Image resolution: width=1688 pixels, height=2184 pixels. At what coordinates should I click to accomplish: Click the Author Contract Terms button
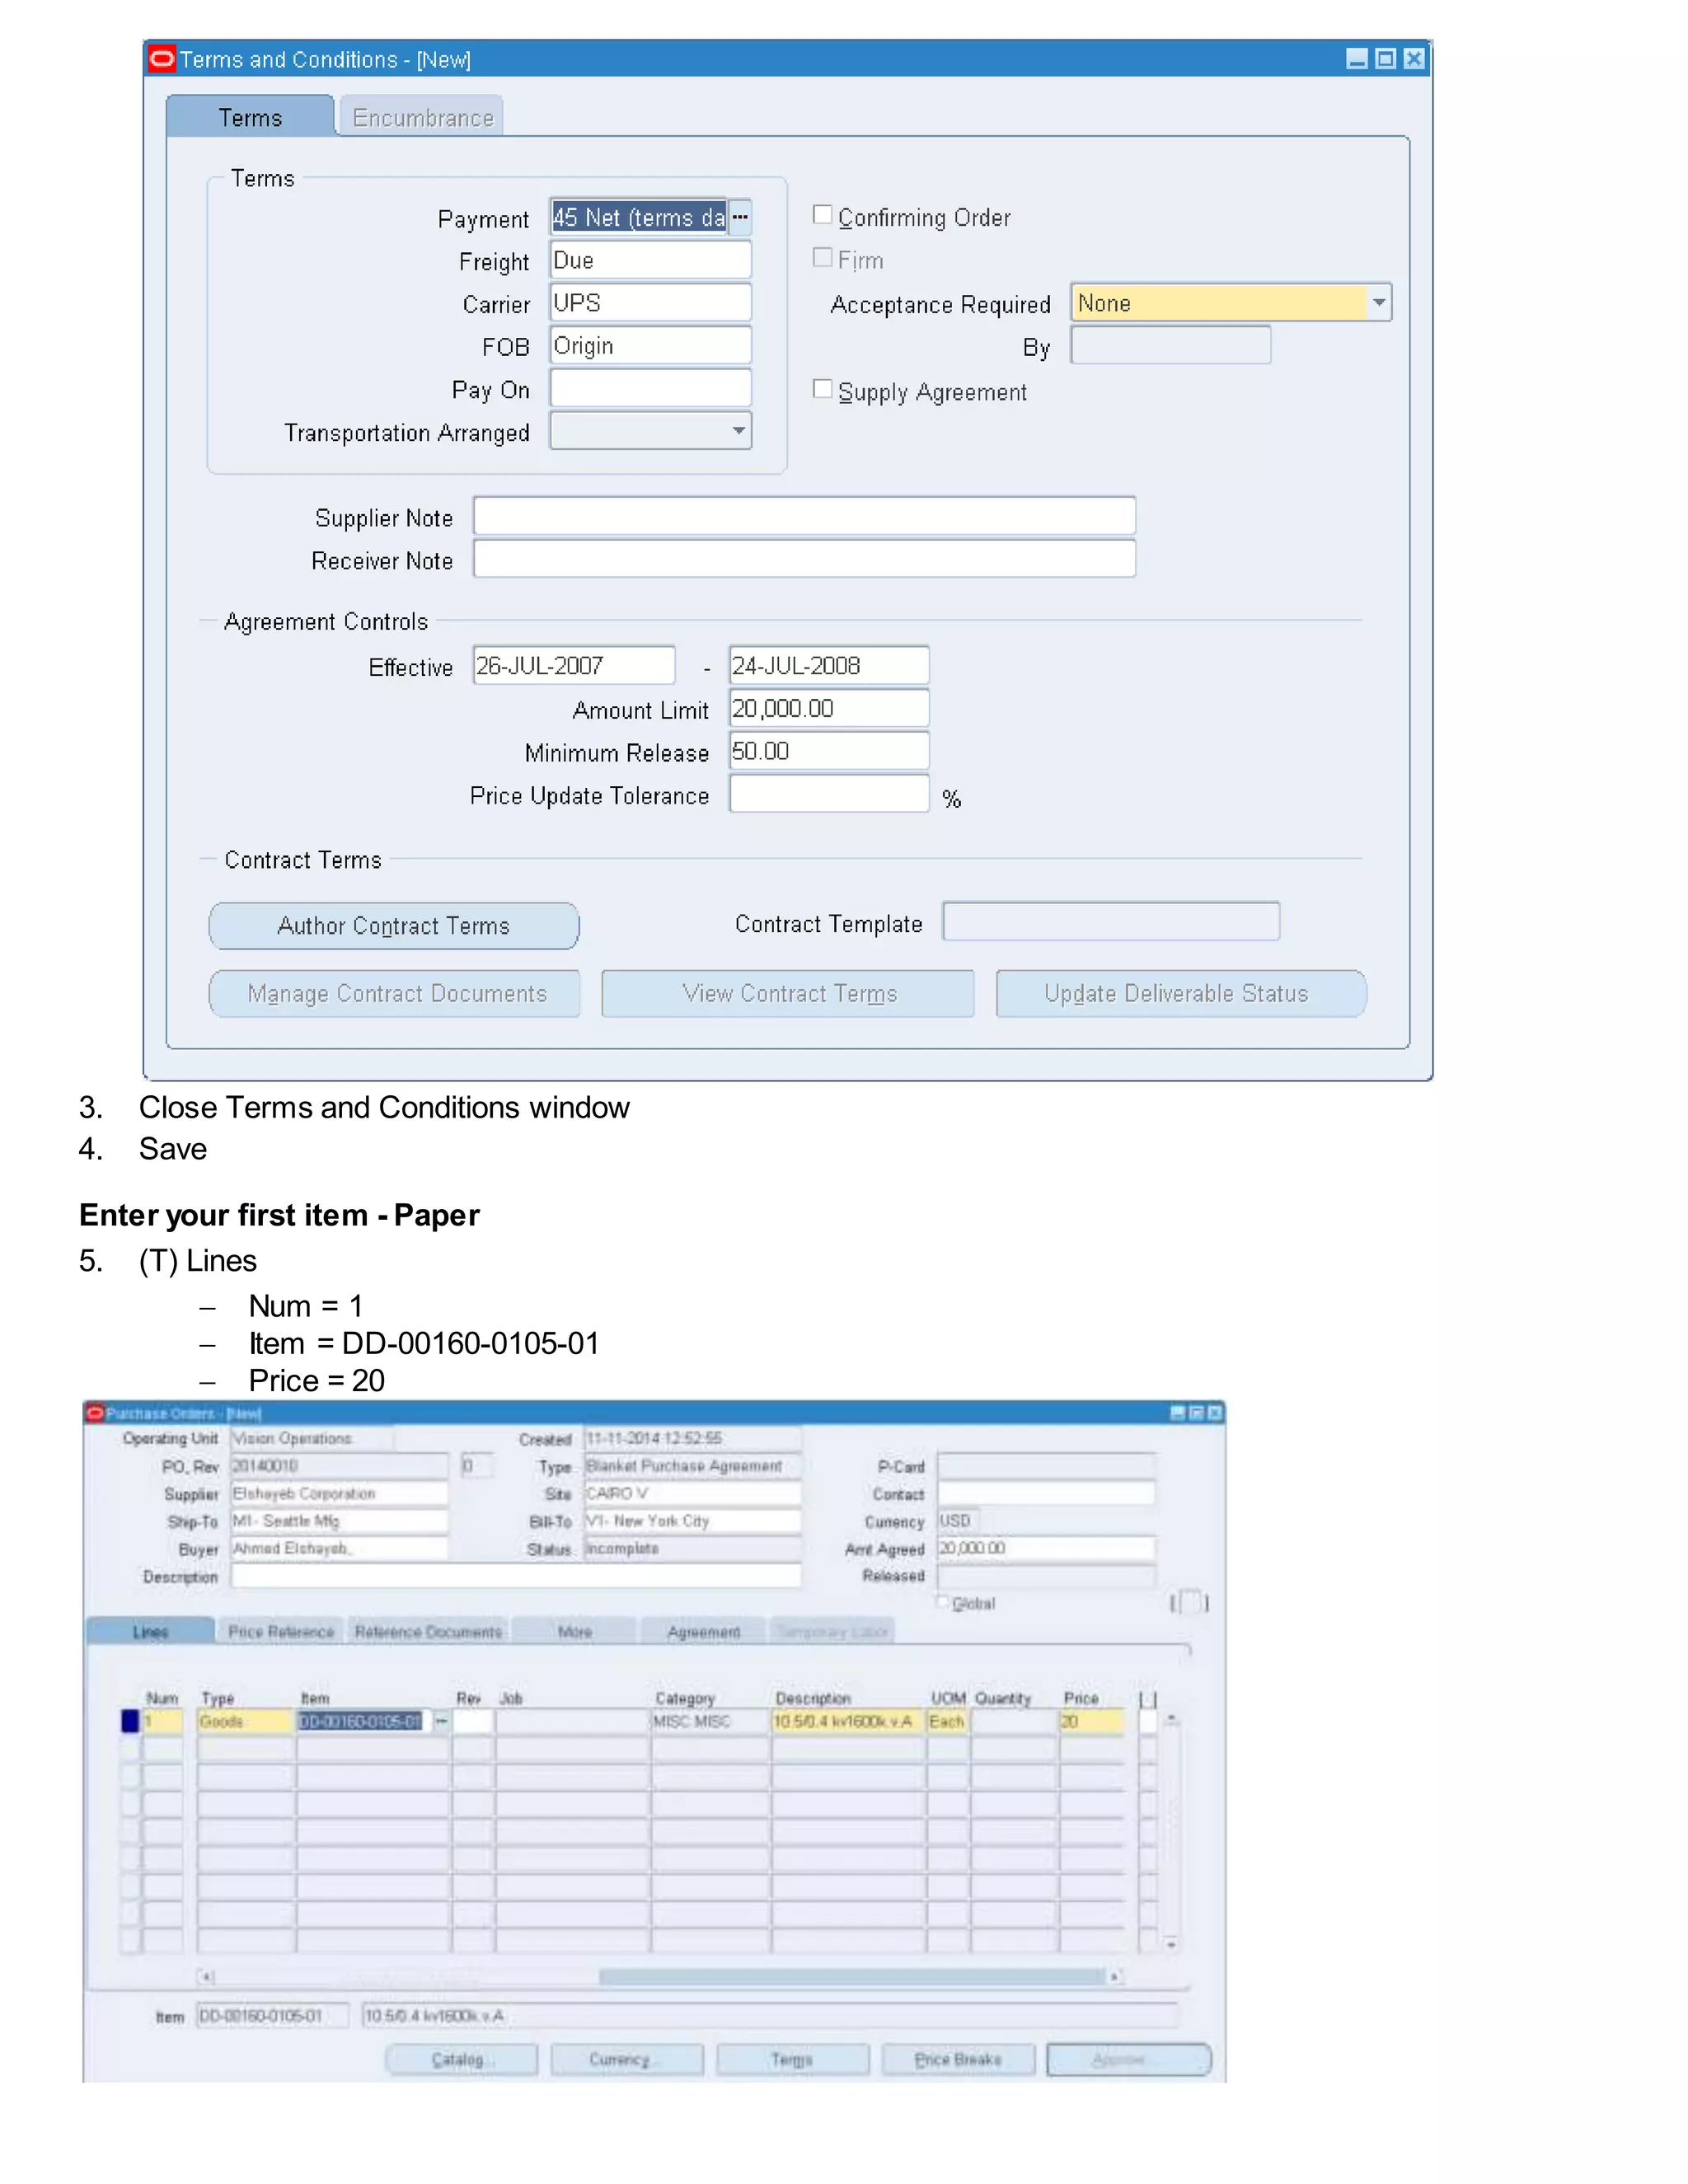393,926
